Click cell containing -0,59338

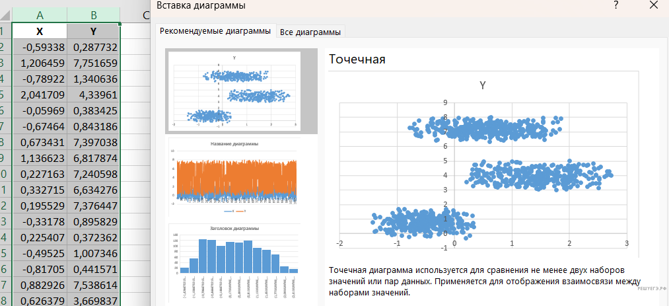[x=40, y=48]
